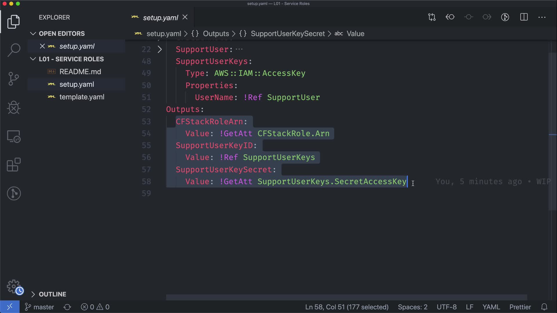
Task: Open the Remote Explorer view
Action: (x=14, y=136)
